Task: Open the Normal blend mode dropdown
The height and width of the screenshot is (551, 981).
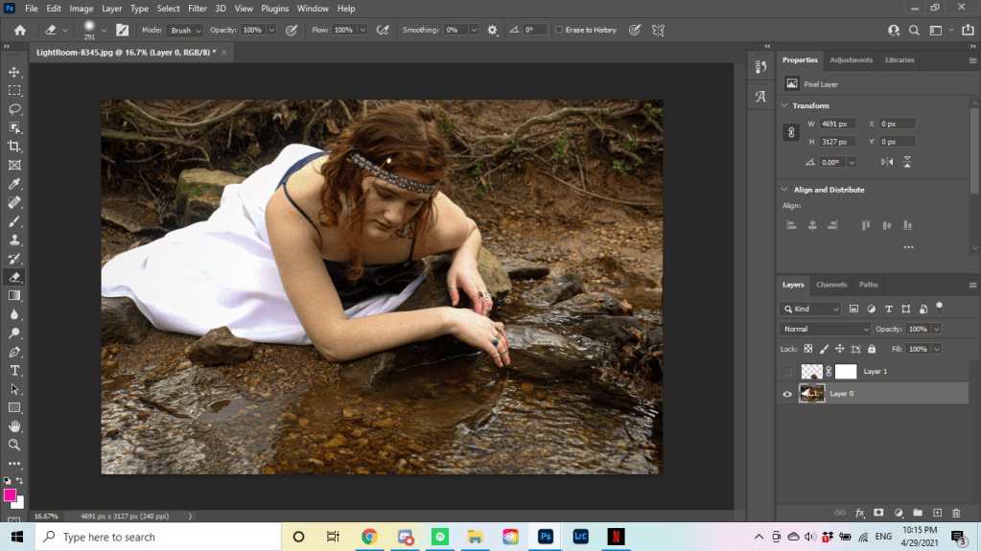Action: (826, 329)
